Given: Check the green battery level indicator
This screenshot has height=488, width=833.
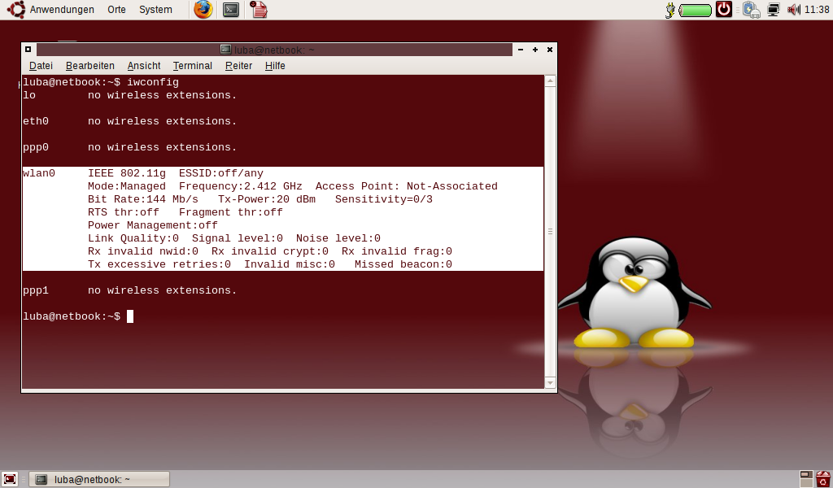Looking at the screenshot, I should [696, 10].
